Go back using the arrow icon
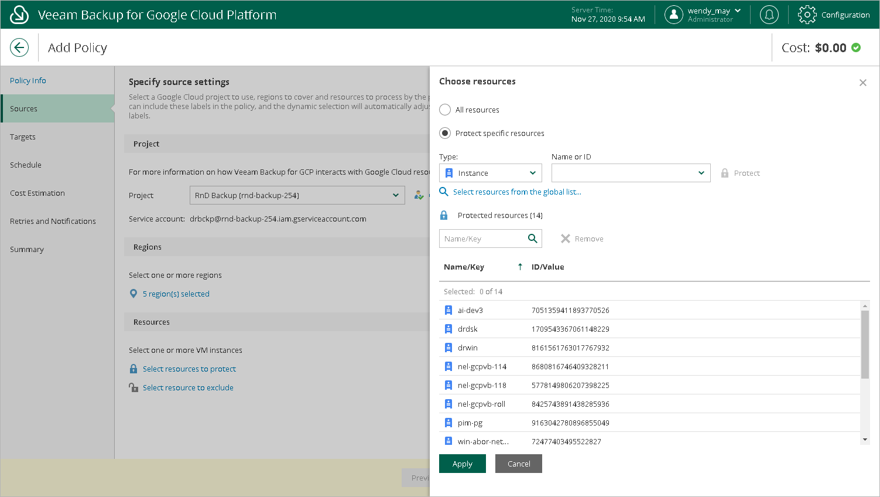 19,47
